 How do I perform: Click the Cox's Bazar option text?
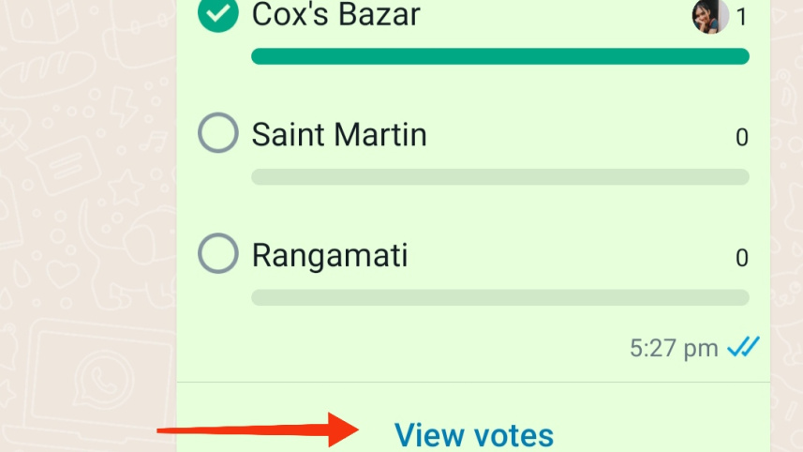pos(335,14)
